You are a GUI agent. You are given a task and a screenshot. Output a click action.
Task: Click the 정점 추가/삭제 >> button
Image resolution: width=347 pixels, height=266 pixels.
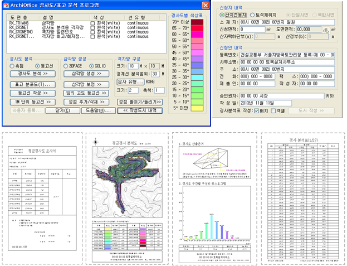click(x=86, y=102)
